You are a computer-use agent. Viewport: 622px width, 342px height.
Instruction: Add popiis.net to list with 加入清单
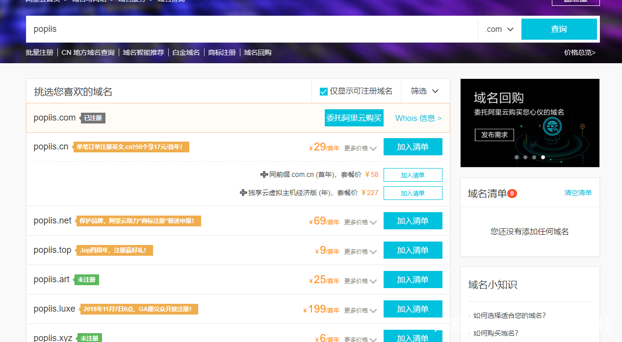click(413, 221)
